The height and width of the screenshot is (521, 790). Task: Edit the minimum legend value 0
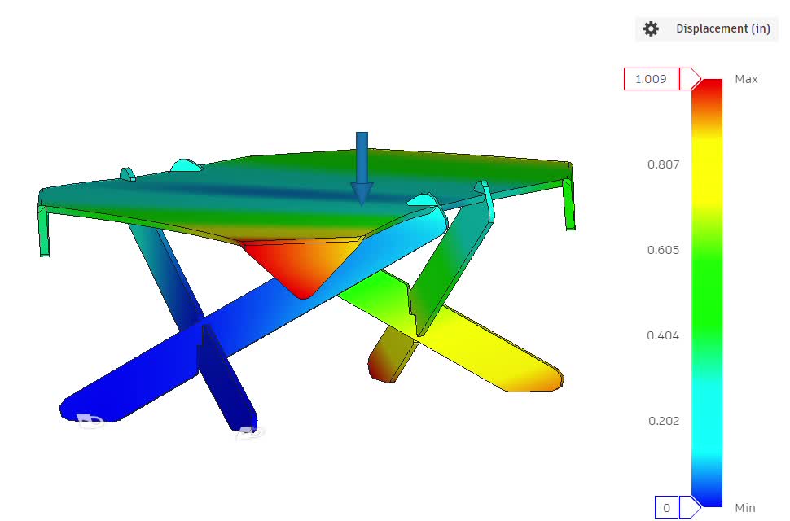coord(666,507)
